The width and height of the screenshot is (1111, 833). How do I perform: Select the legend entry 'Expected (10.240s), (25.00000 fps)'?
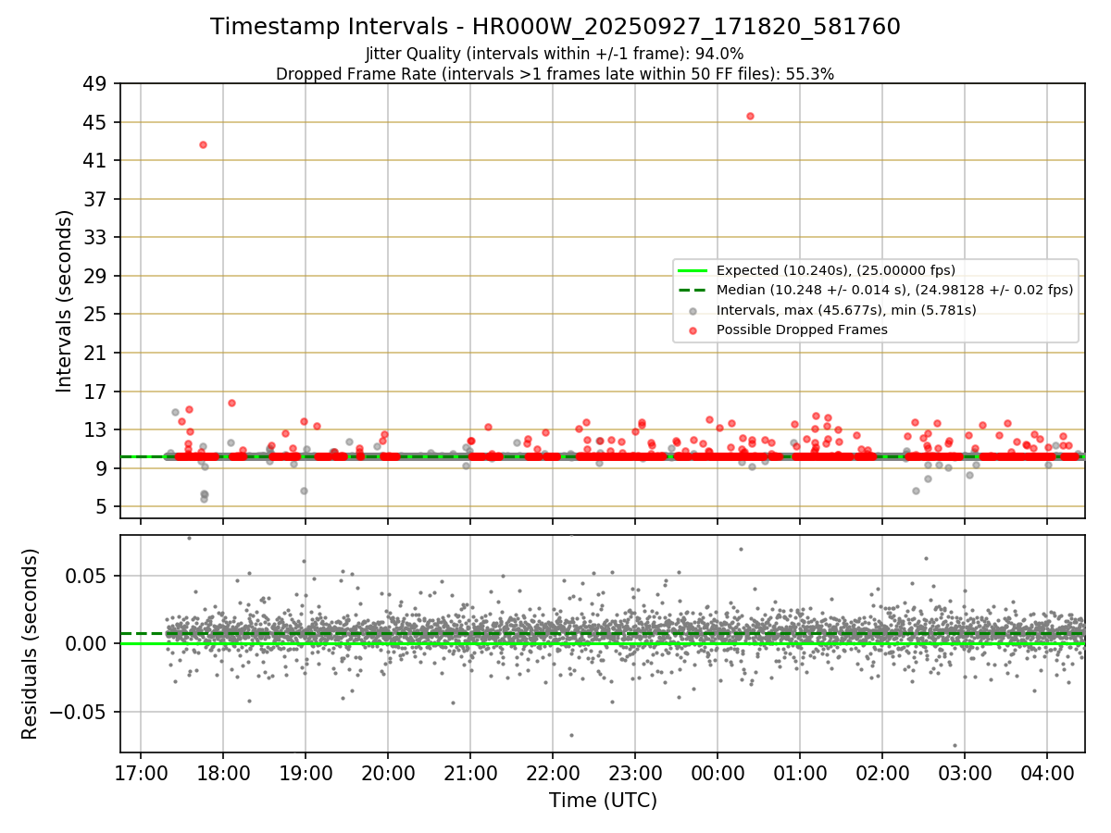(836, 270)
